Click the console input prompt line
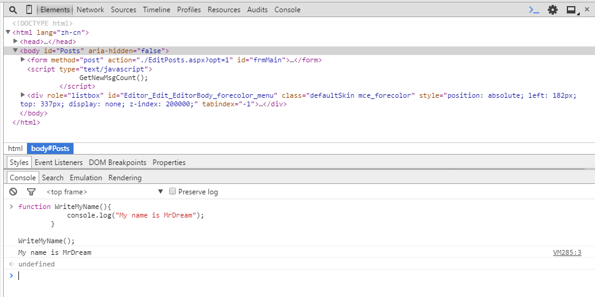Screen dimensions: 595x297 pyautogui.click(x=245, y=276)
